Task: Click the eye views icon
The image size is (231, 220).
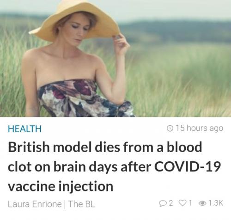Action: tap(202, 203)
